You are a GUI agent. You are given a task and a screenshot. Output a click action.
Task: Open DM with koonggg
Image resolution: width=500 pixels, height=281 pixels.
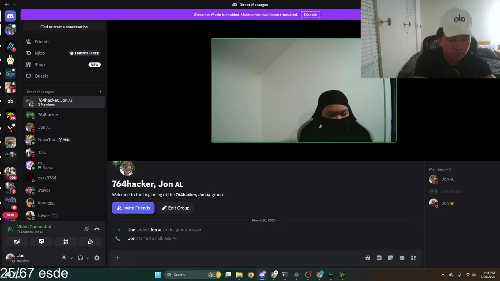[x=64, y=203]
